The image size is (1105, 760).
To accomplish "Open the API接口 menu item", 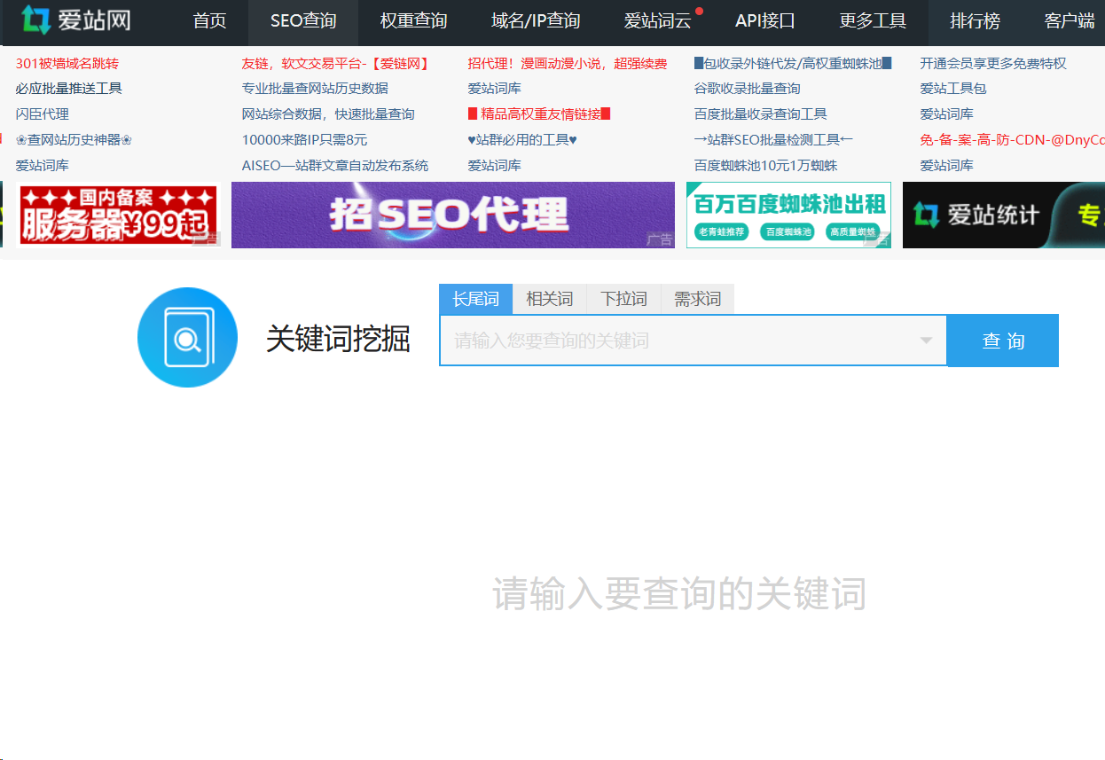I will click(765, 20).
